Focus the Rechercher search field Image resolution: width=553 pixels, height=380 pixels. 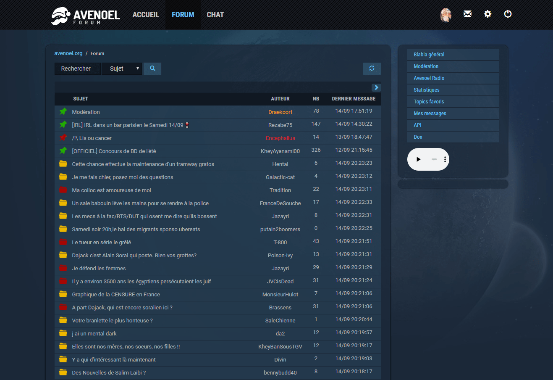pos(78,69)
